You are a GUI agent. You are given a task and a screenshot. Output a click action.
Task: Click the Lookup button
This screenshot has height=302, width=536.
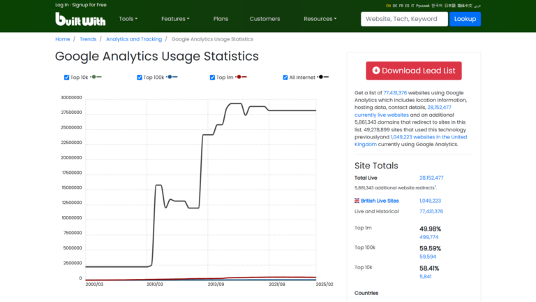465,19
